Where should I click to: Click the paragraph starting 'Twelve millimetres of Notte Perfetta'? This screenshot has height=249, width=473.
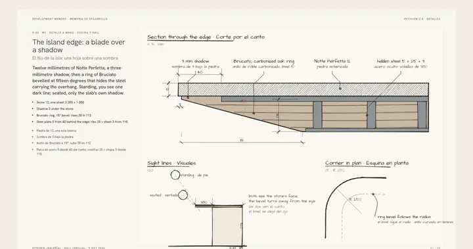[79, 81]
